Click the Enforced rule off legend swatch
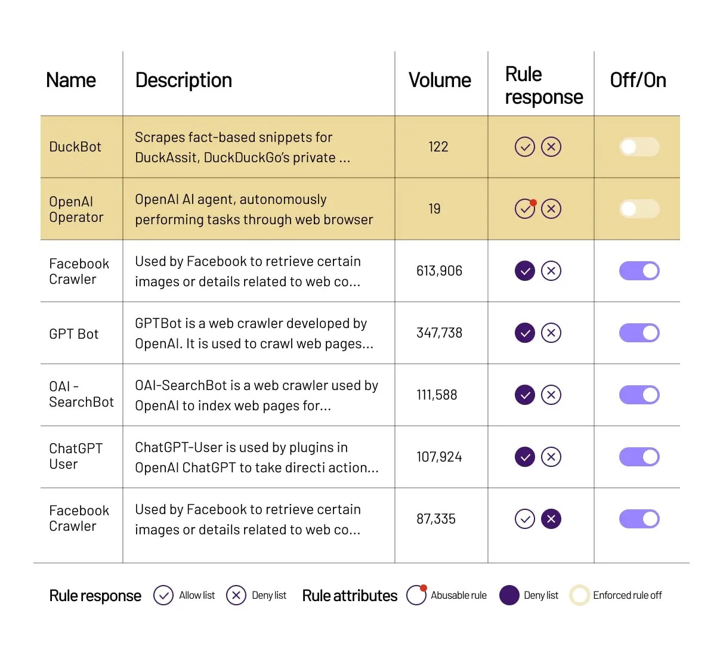This screenshot has height=656, width=723. tap(579, 595)
